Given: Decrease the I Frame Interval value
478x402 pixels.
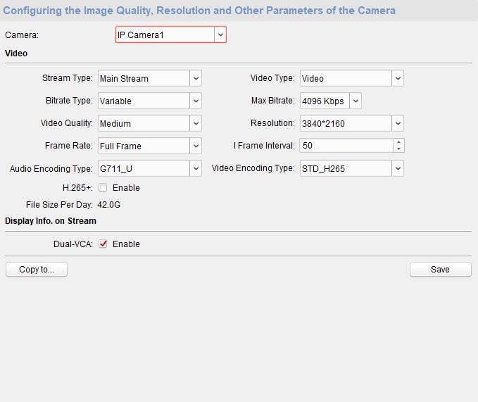Looking at the screenshot, I should [x=399, y=149].
